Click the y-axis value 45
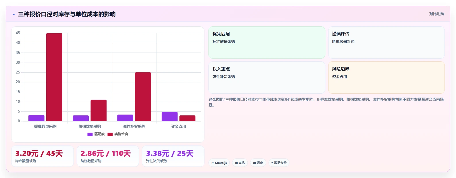The image size is (456, 178). tap(18, 33)
